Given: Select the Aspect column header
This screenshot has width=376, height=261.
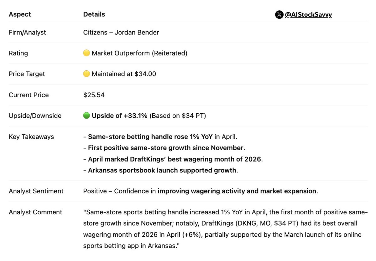Looking at the screenshot, I should point(20,14).
